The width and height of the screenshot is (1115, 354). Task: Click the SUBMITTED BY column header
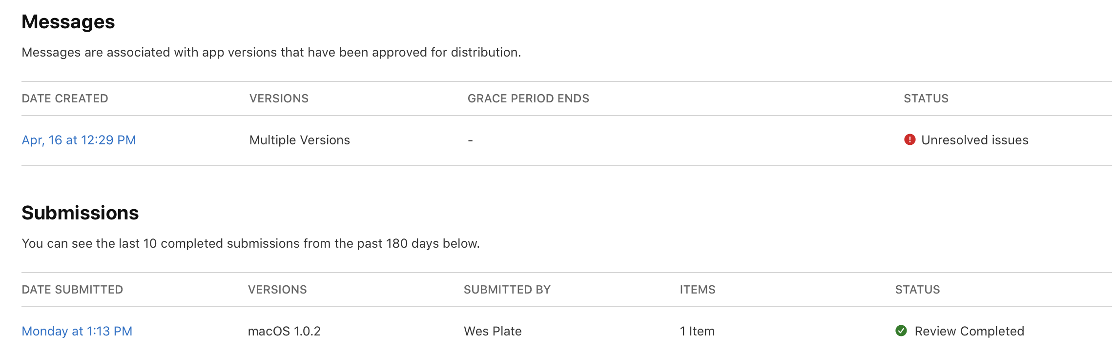point(507,290)
